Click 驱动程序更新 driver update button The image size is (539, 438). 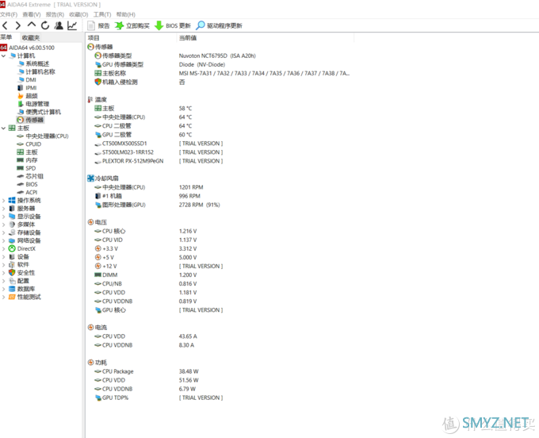[220, 26]
